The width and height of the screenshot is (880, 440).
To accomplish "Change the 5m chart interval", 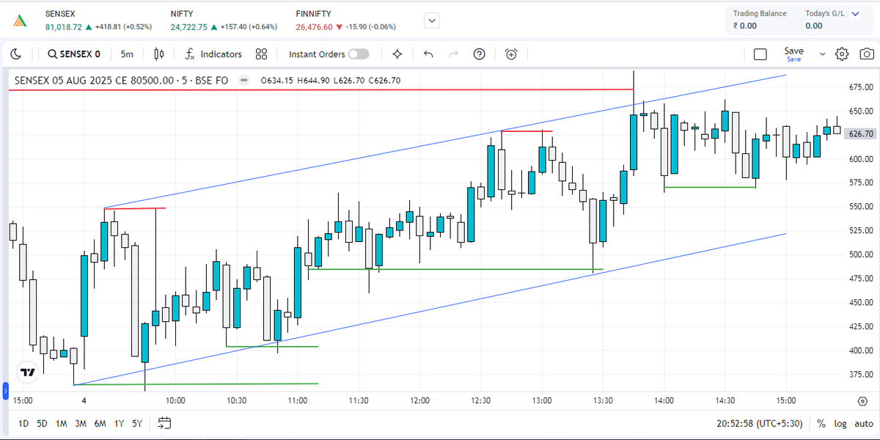I will (128, 54).
